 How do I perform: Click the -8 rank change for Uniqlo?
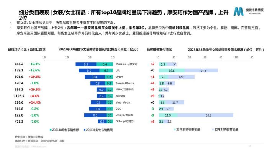(152, 115)
